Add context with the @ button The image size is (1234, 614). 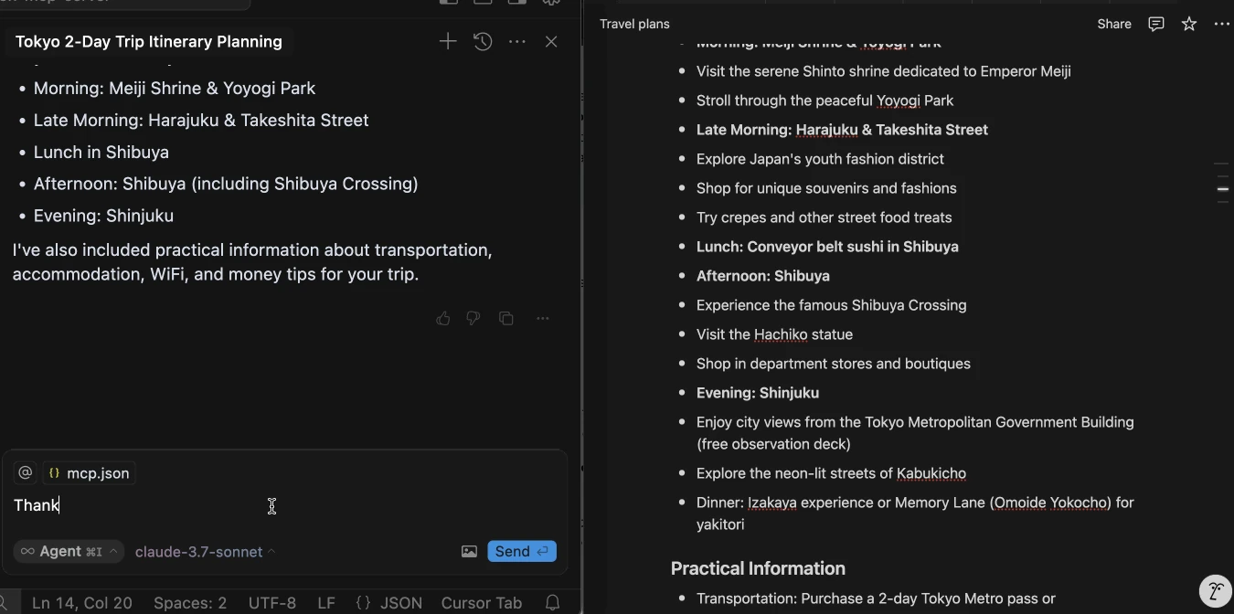[x=26, y=473]
